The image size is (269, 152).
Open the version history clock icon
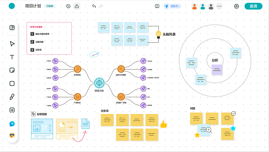(68, 6)
